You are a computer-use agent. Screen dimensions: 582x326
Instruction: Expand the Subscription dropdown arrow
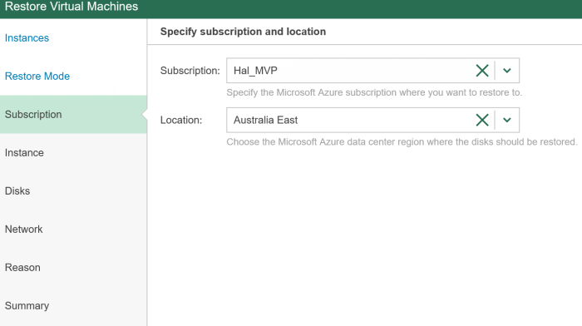click(x=507, y=71)
